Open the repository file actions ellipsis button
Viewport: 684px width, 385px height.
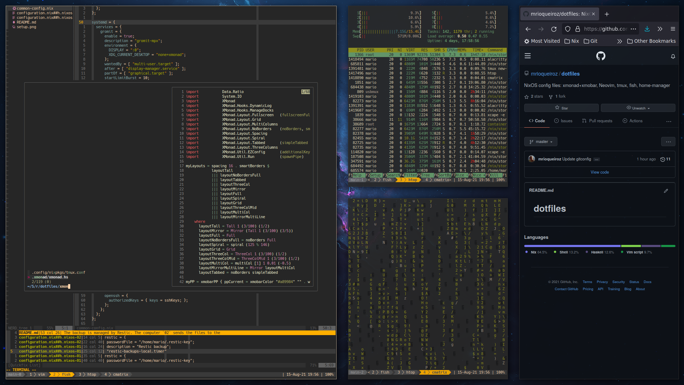click(668, 142)
